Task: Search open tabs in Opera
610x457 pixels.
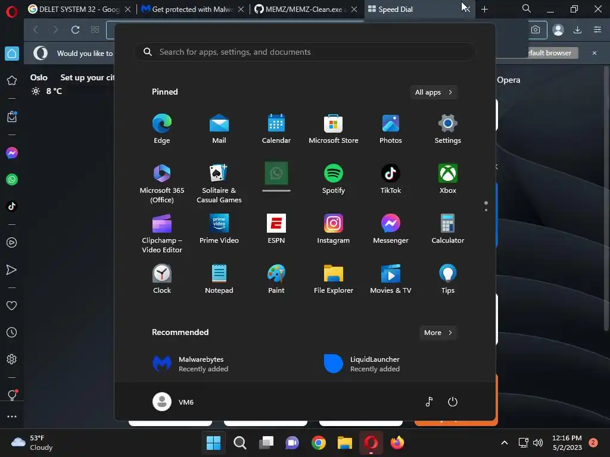Action: (x=527, y=8)
